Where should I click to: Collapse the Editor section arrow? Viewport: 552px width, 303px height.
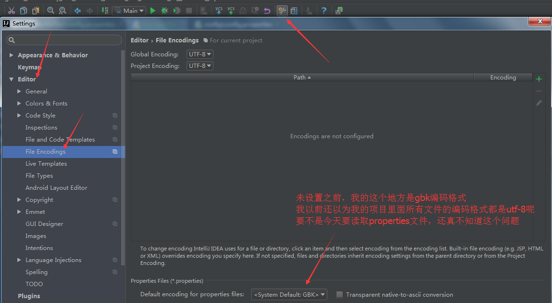coord(11,79)
